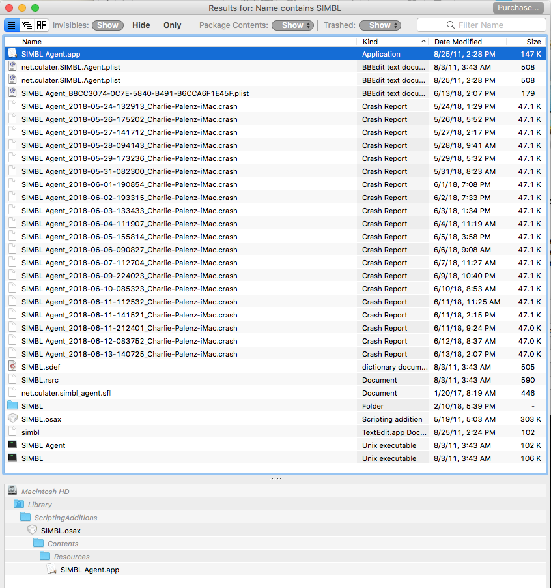The height and width of the screenshot is (588, 551).
Task: Set Invisibles to Only
Action: [173, 25]
